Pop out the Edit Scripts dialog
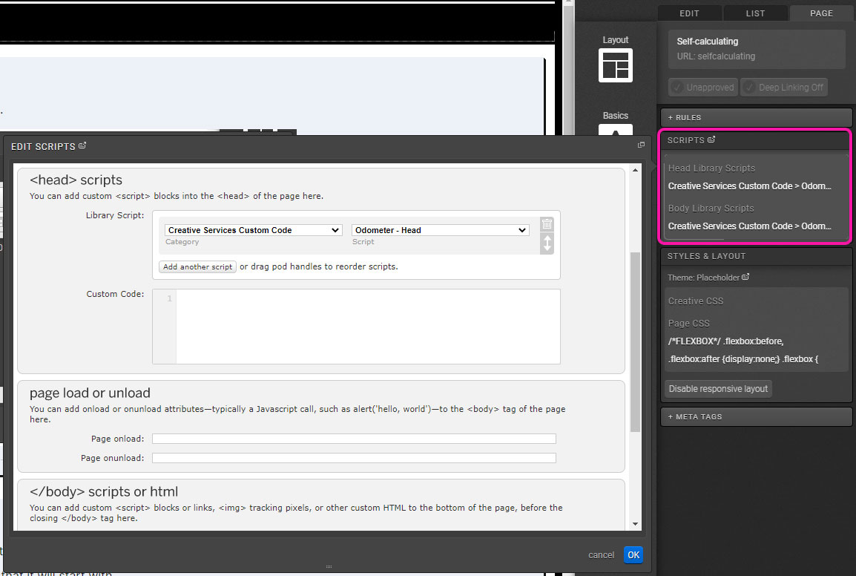 pos(641,145)
